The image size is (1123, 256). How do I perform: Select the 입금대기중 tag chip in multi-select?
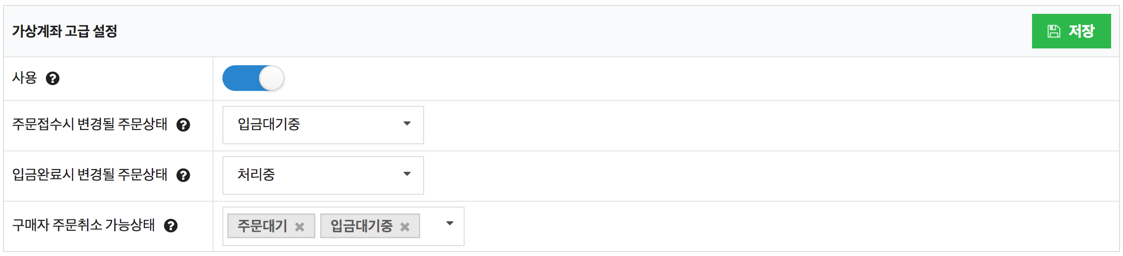coord(361,226)
